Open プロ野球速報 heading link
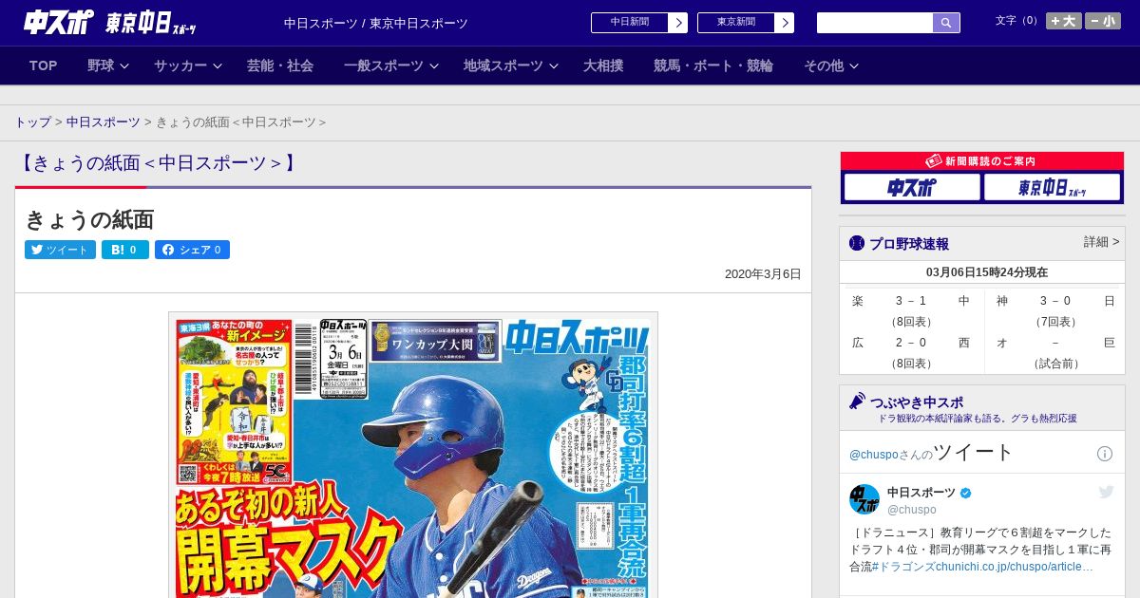1140x598 pixels. pos(909,243)
